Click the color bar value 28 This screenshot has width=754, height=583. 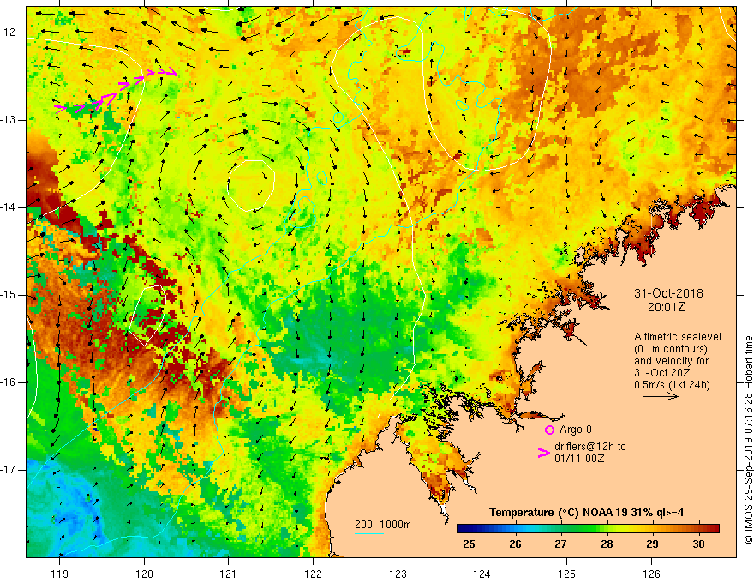(607, 544)
